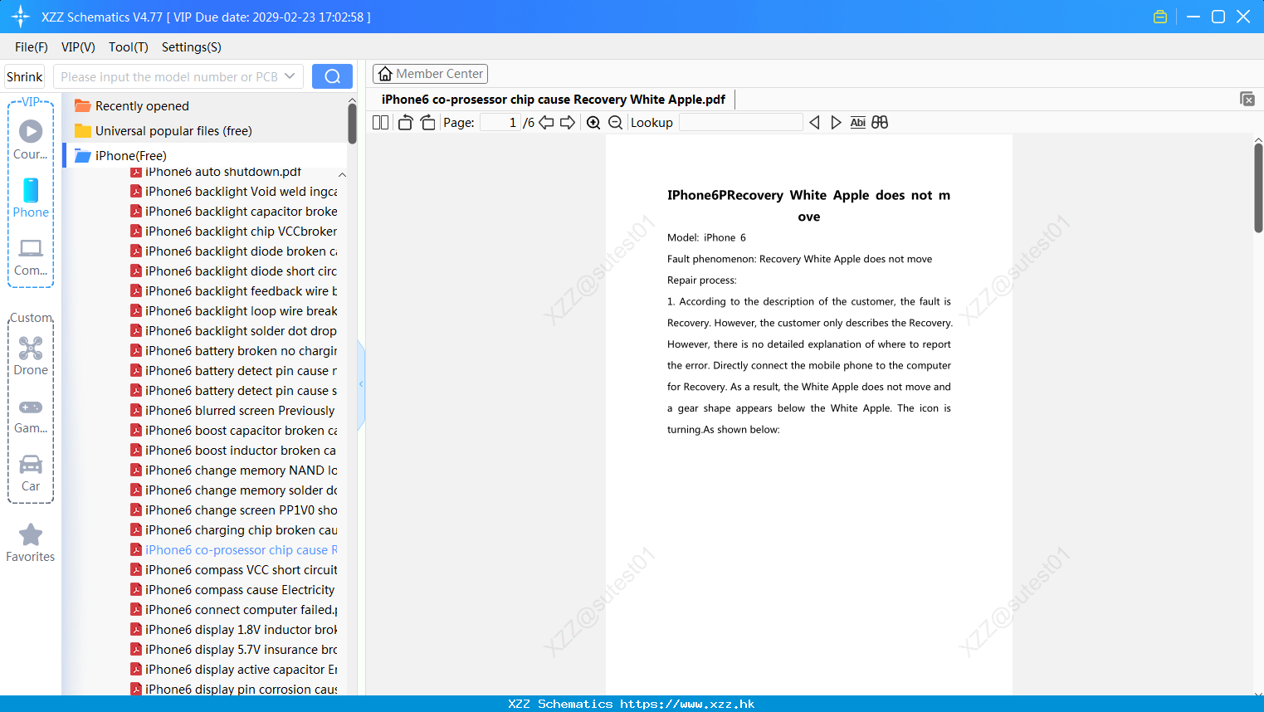1264x712 pixels.
Task: Open iPhone6 backlight chip VCCbroken file
Action: coord(234,232)
